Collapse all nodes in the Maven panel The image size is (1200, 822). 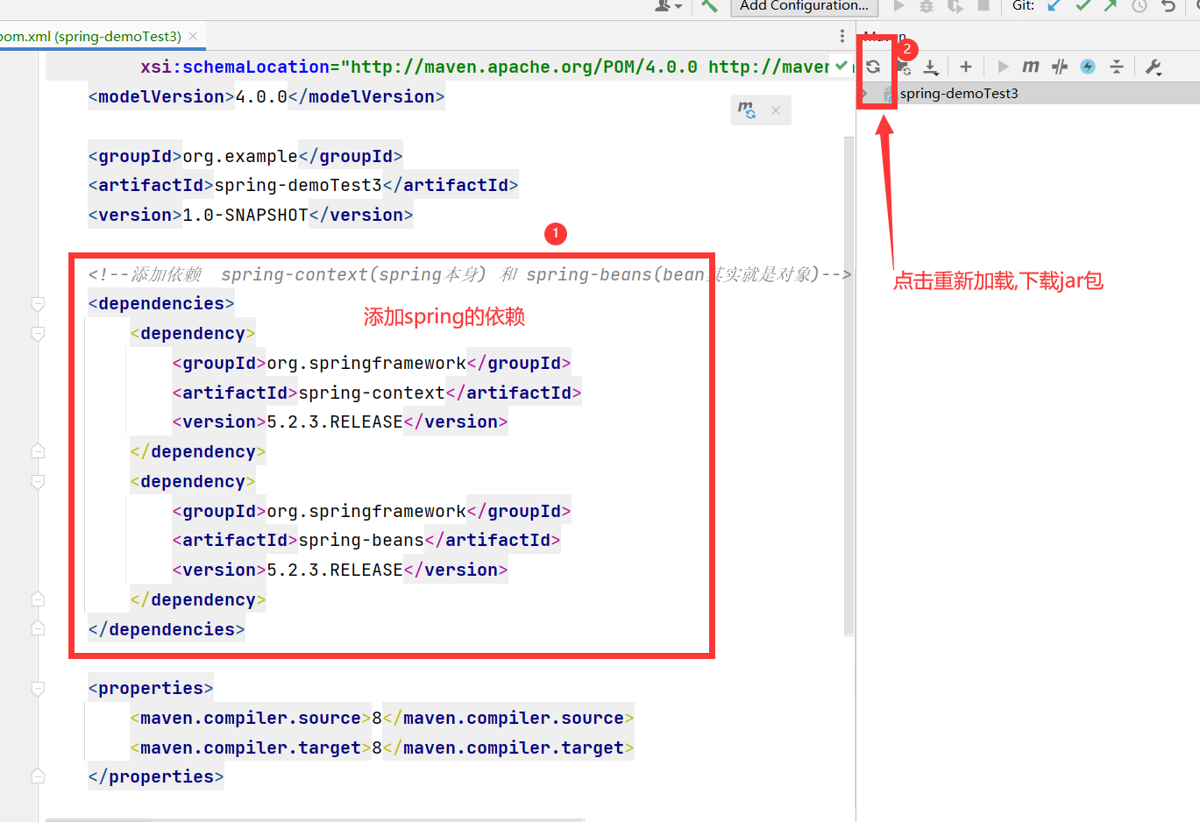(x=1116, y=66)
